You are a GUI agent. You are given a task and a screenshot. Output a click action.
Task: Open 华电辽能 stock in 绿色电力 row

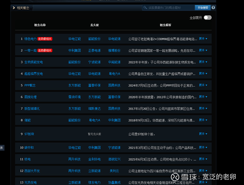click(x=74, y=39)
